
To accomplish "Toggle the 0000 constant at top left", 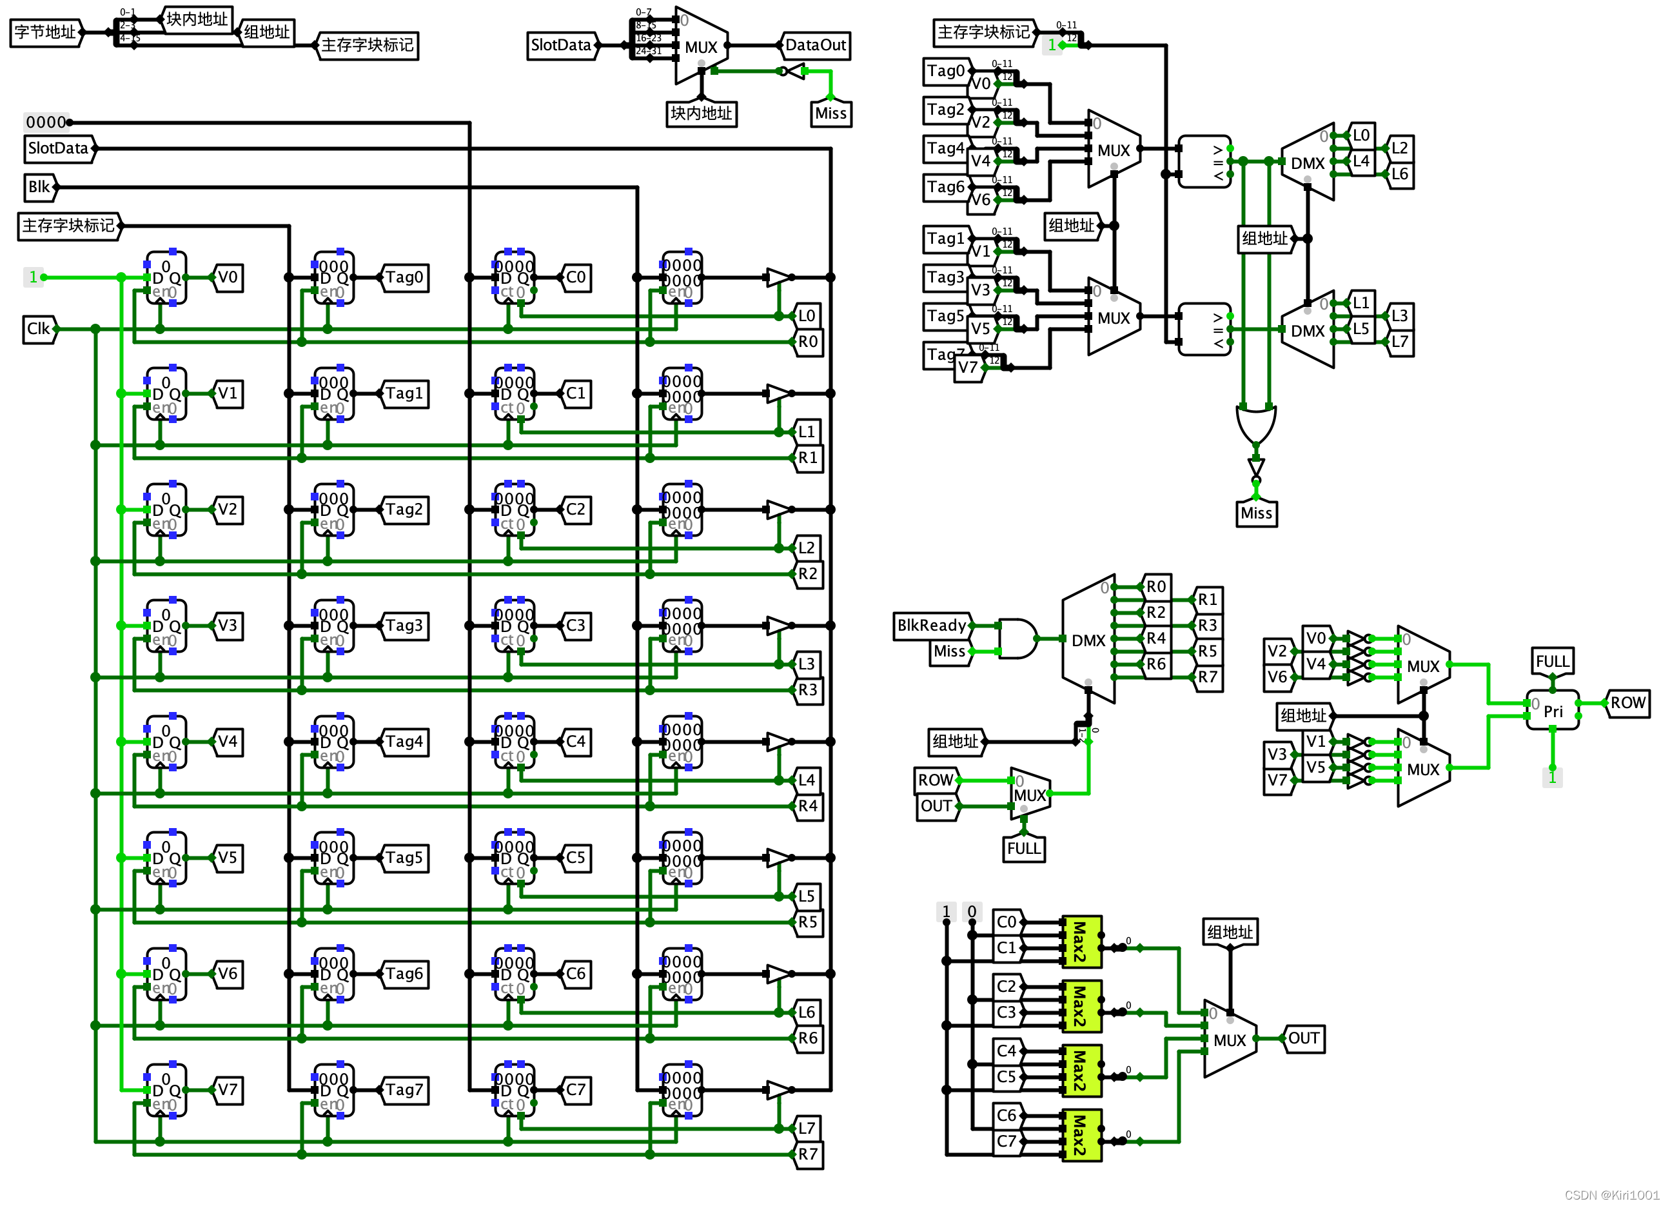I will [46, 123].
